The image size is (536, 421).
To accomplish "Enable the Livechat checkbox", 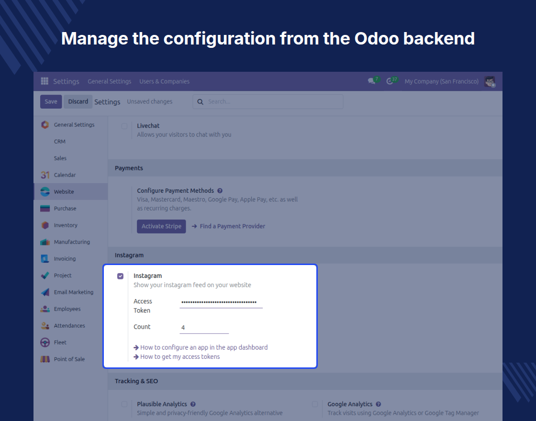I will pos(124,126).
